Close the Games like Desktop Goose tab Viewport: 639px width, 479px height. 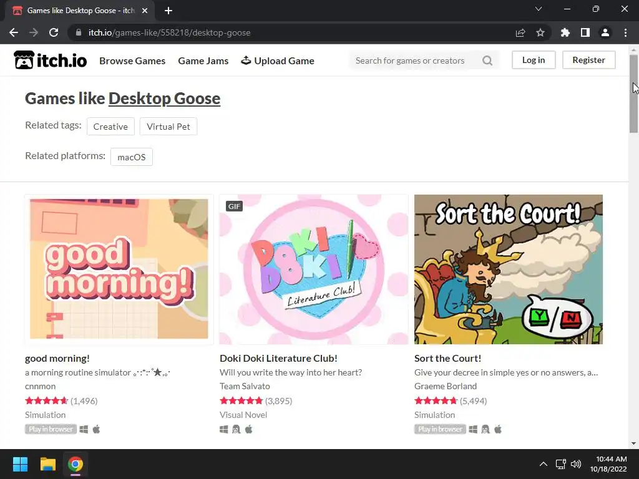[145, 11]
